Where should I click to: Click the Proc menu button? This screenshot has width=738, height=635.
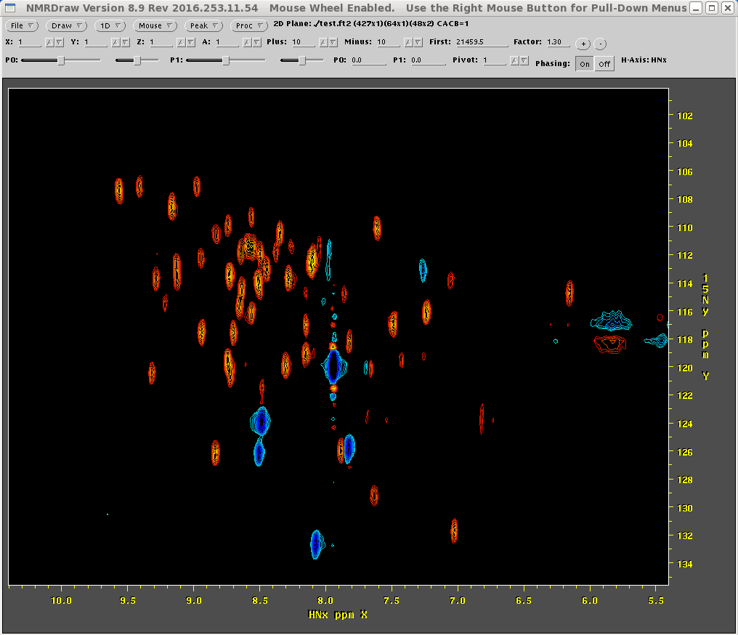click(249, 25)
